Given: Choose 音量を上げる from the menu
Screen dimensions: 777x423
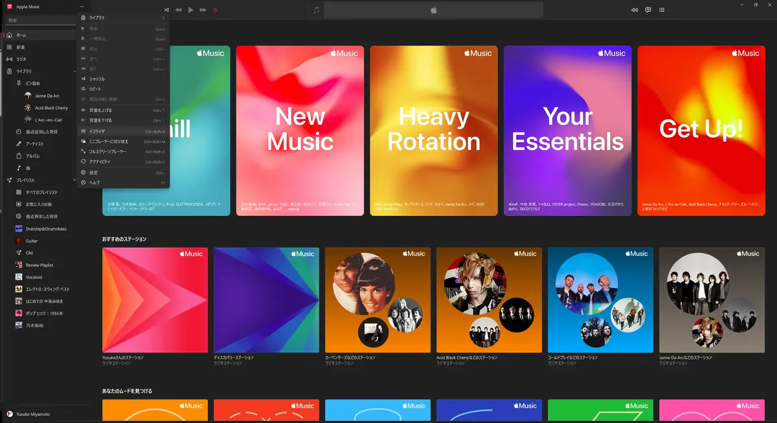Looking at the screenshot, I should coord(122,110).
